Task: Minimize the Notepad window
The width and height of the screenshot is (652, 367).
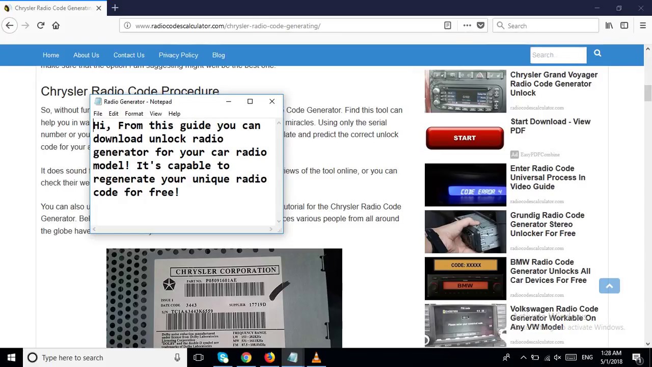Action: pyautogui.click(x=229, y=101)
